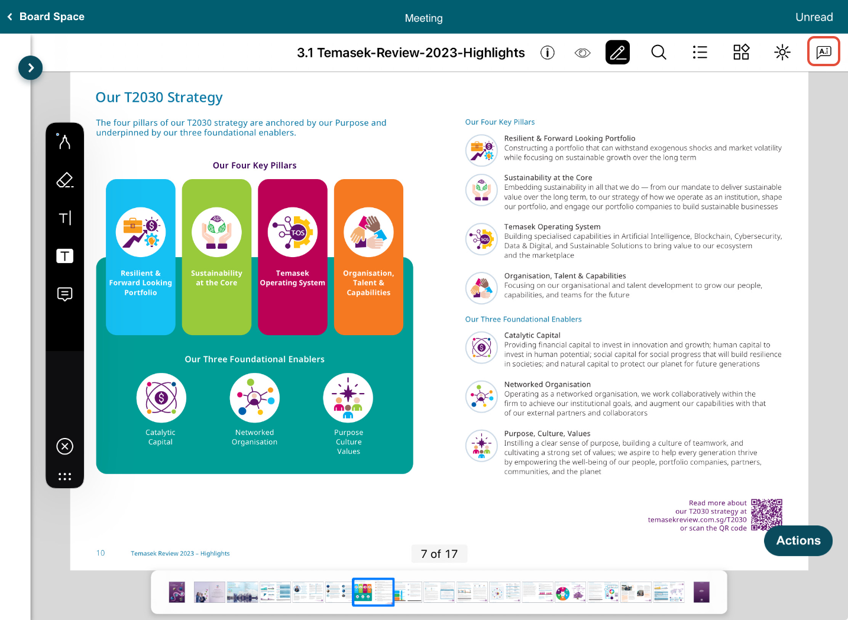Click the Networked Organisation icon in diagram
This screenshot has width=848, height=620.
(x=254, y=398)
